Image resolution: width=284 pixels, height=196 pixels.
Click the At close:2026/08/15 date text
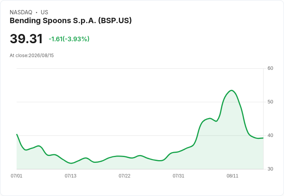coord(32,56)
